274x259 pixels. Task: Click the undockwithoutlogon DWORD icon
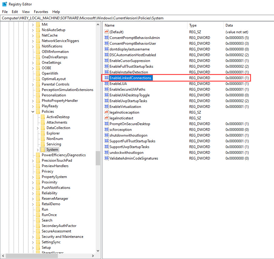(106, 152)
